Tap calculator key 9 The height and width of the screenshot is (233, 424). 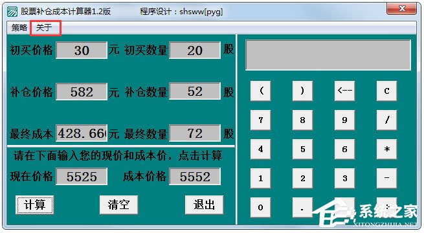(x=345, y=120)
